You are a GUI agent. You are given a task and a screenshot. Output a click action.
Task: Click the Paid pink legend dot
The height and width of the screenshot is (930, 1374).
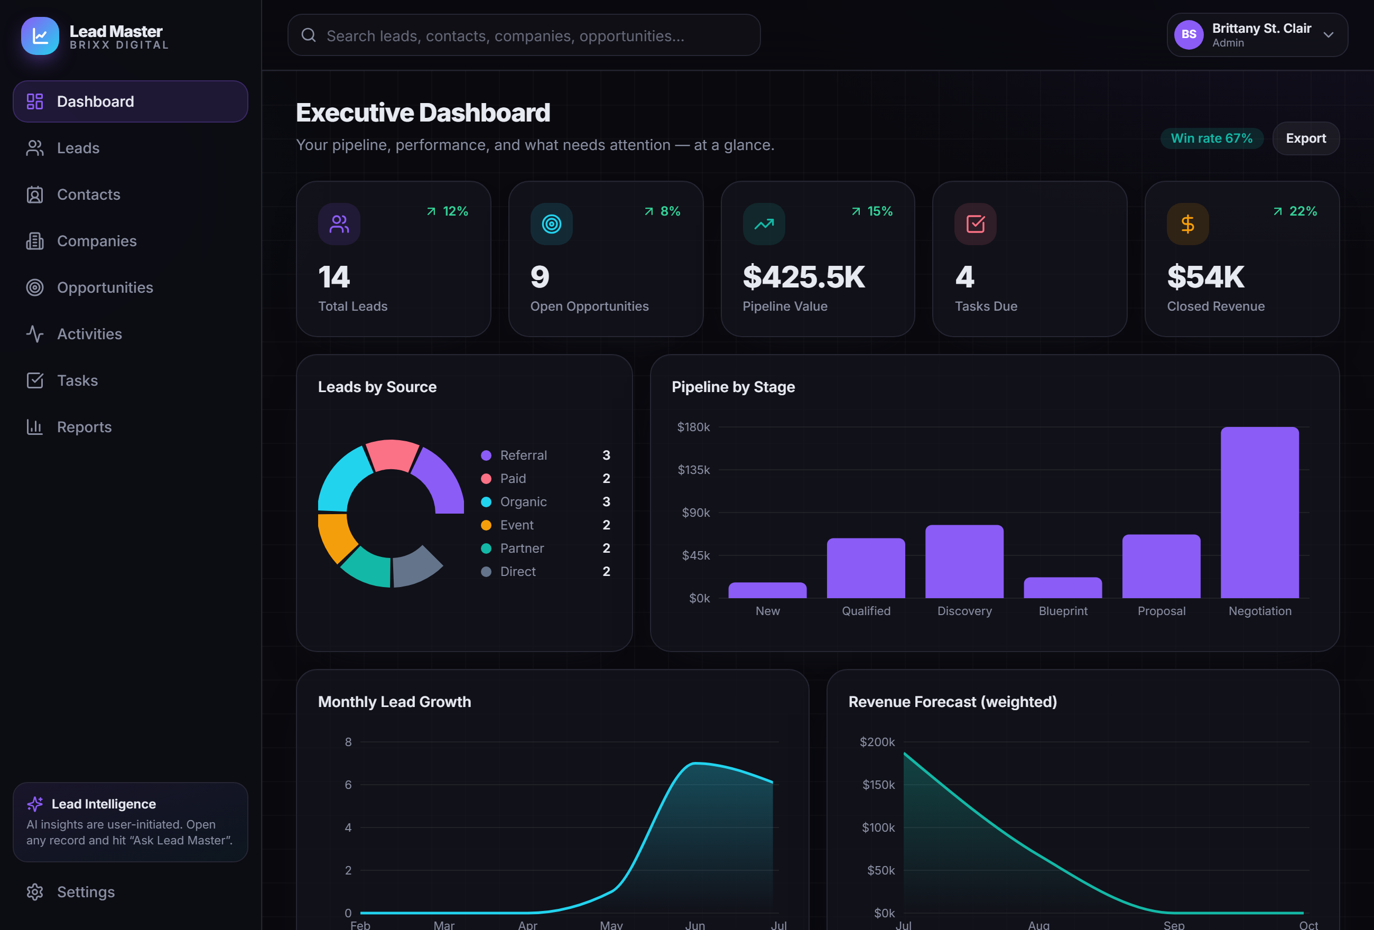click(486, 478)
